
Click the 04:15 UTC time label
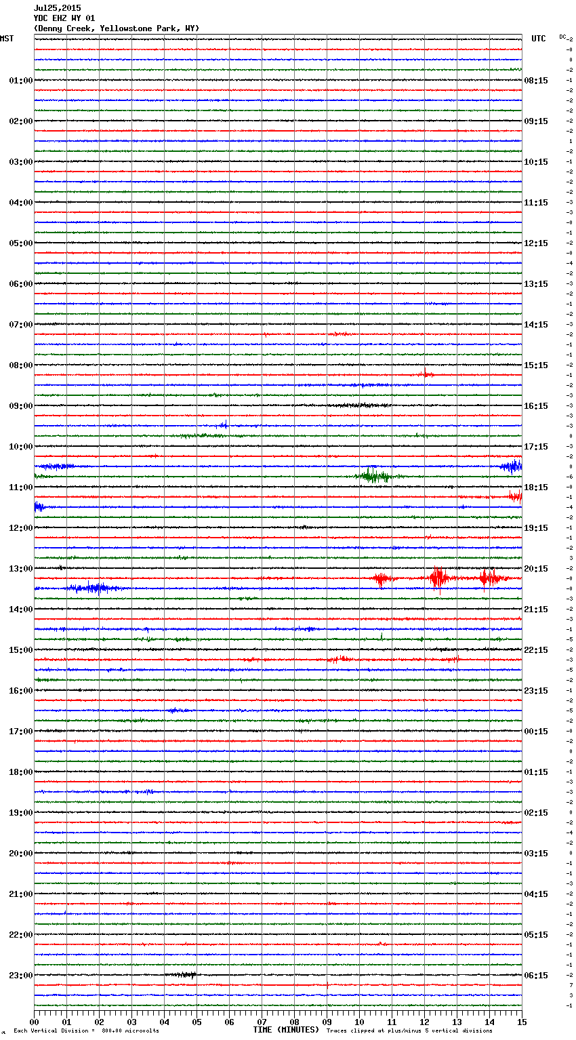tap(536, 894)
